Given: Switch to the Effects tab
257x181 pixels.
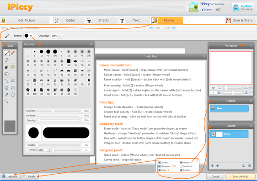Looking at the screenshot, I should pyautogui.click(x=102, y=21).
